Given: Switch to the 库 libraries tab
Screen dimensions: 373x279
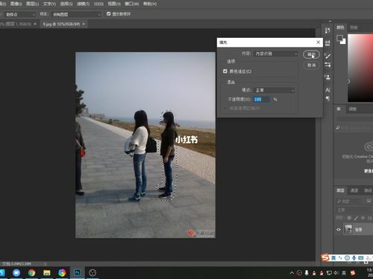Looking at the screenshot, I should click(339, 109).
